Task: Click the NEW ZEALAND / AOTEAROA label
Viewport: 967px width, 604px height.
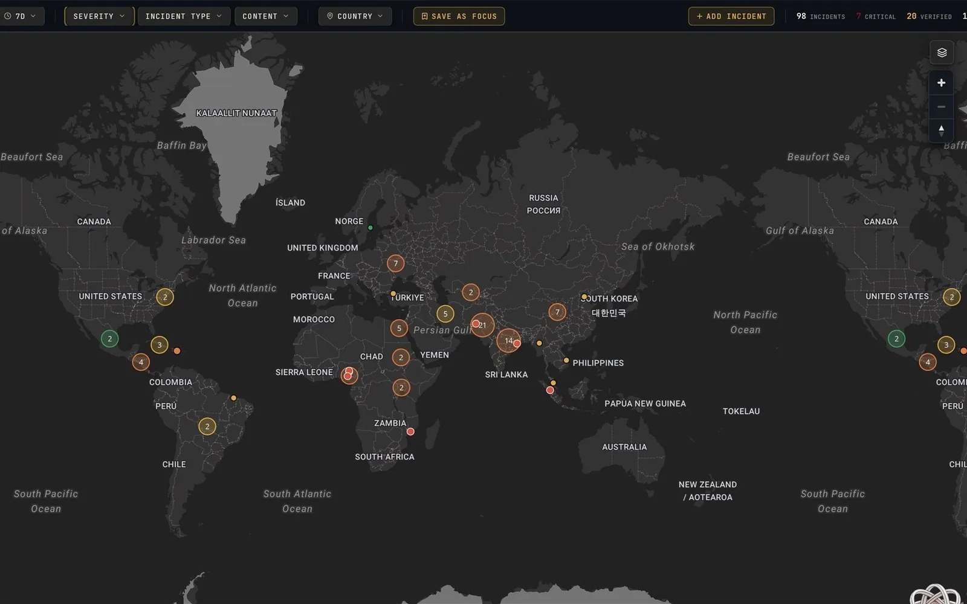Action: (708, 490)
